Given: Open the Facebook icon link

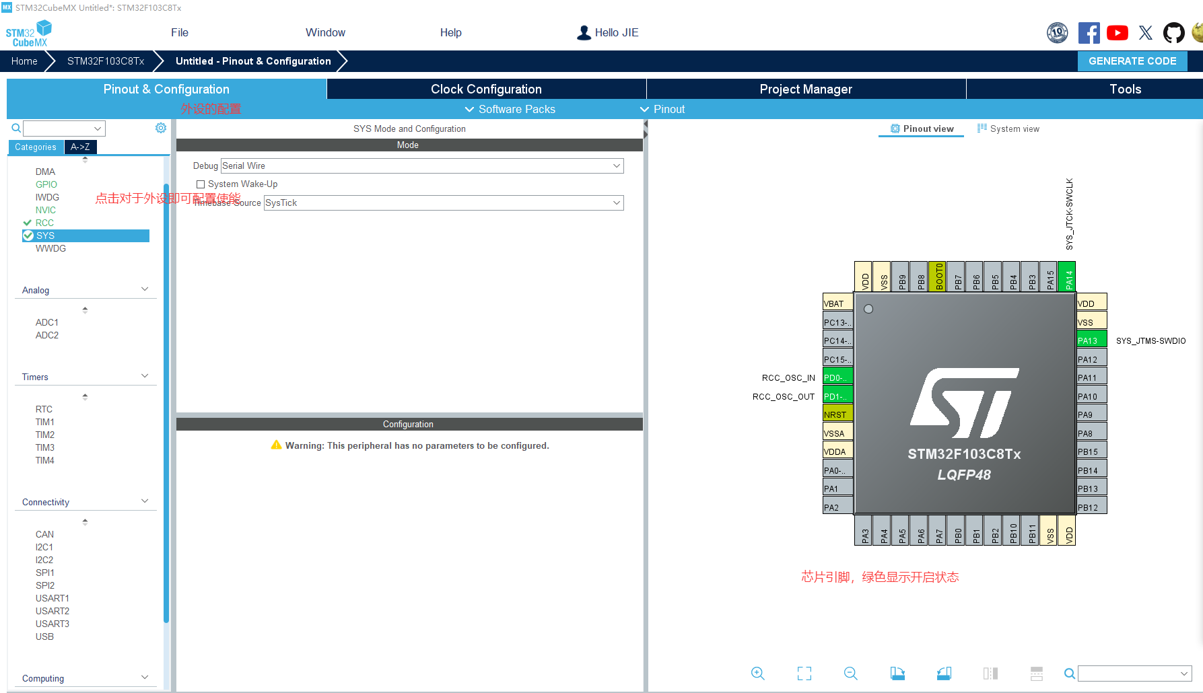Looking at the screenshot, I should tap(1089, 33).
